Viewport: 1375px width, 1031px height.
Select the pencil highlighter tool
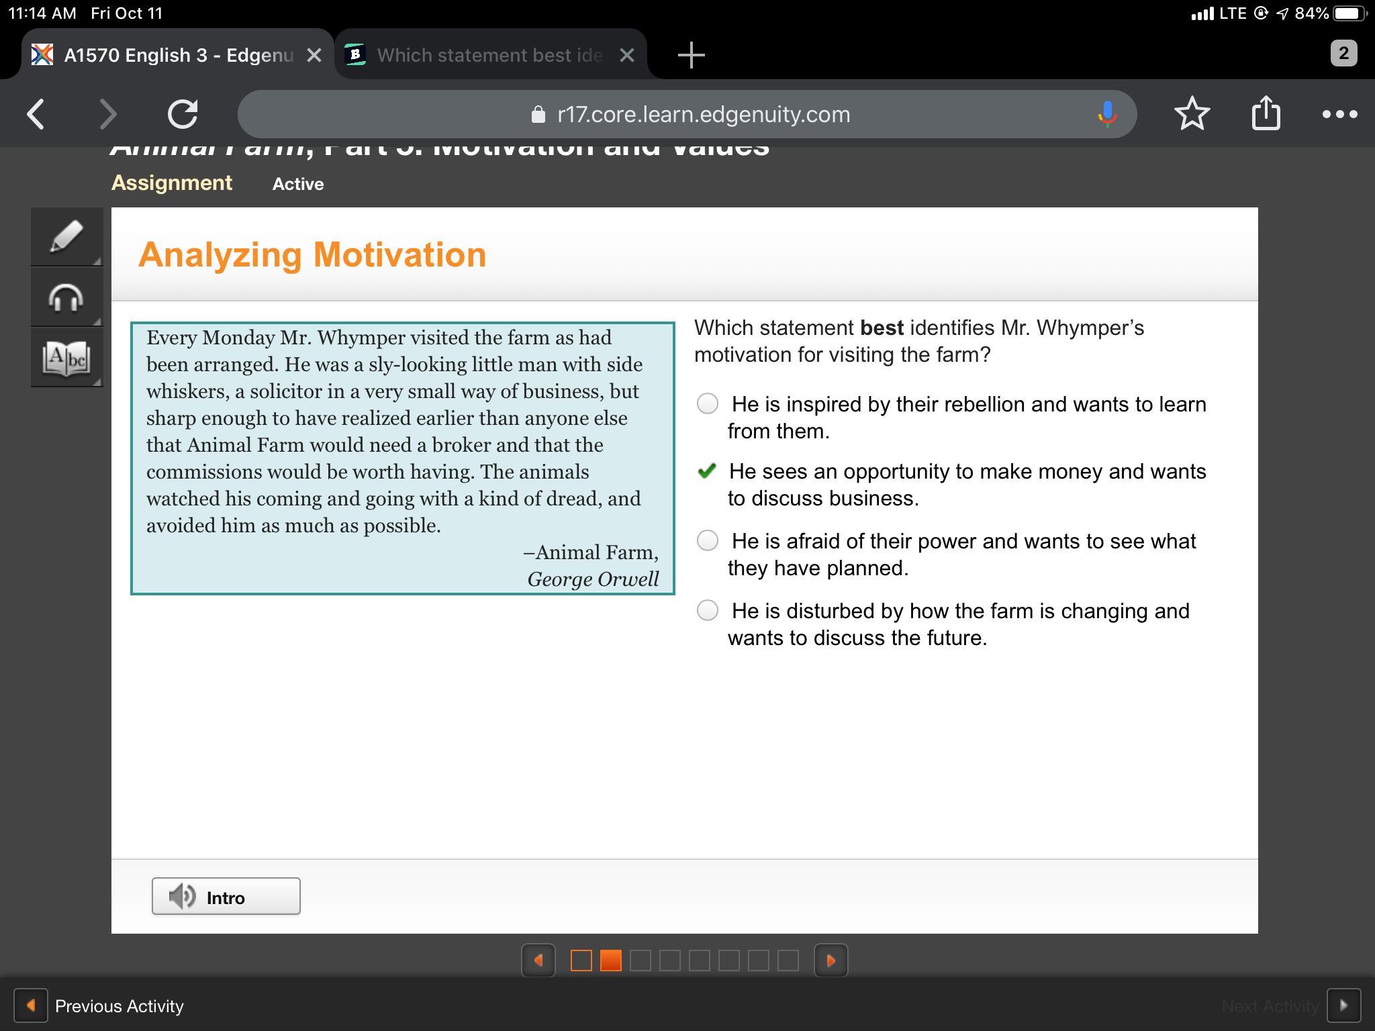tap(66, 236)
